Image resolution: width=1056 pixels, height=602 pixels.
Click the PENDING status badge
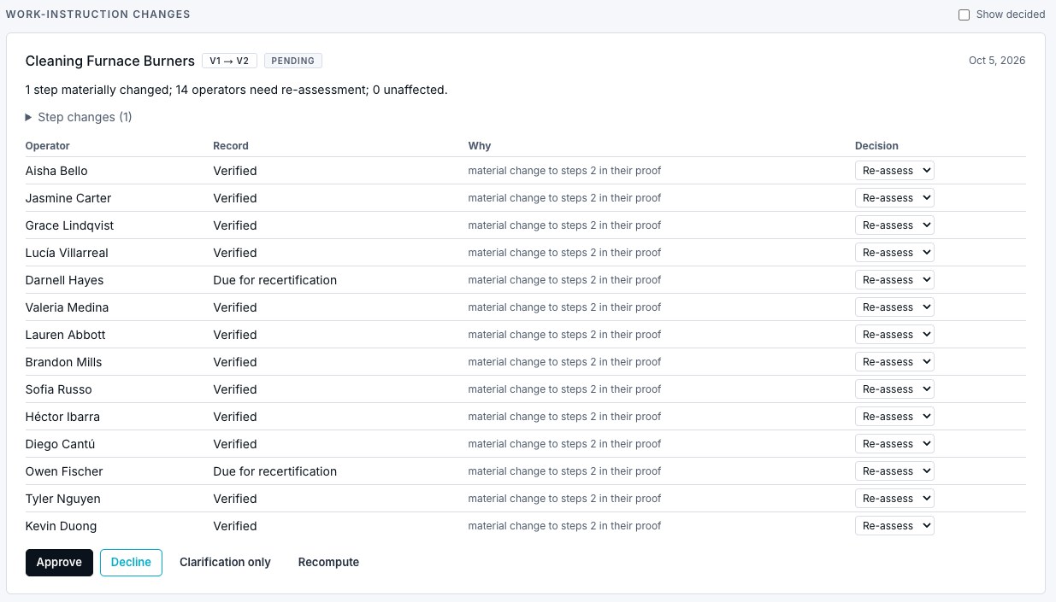[293, 61]
